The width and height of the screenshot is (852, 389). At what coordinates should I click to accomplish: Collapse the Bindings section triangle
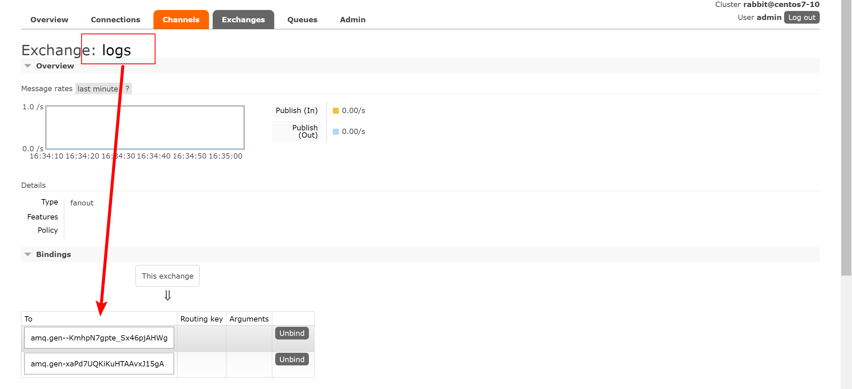coord(28,254)
